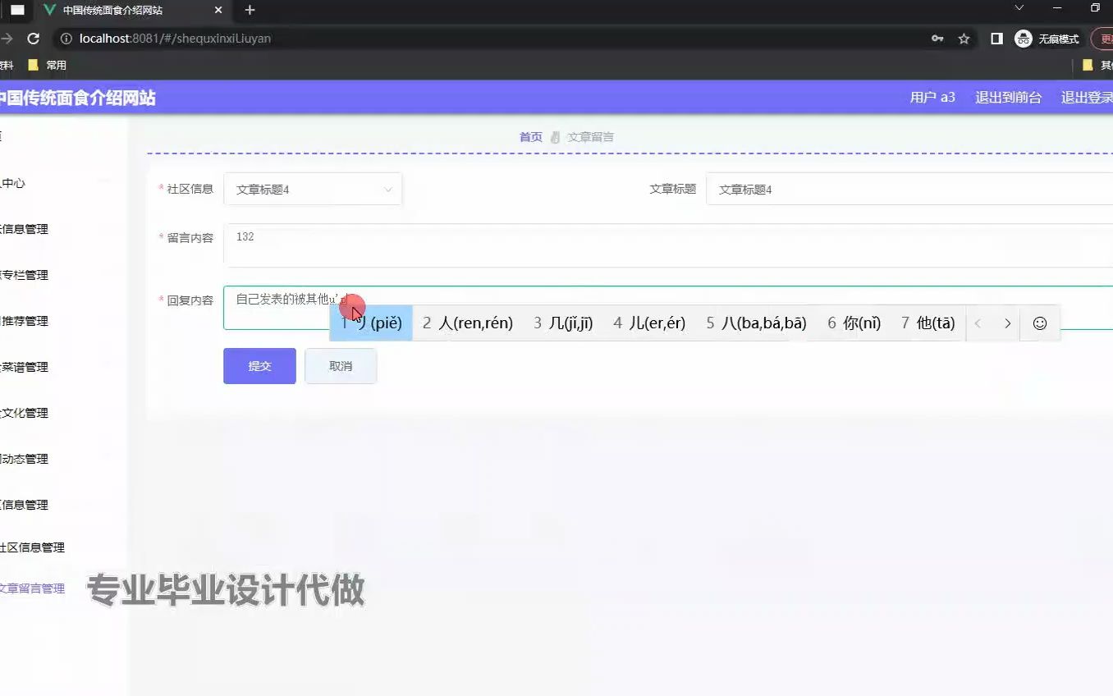Go to 首页 breadcrumb link
The width and height of the screenshot is (1113, 696).
coord(531,137)
